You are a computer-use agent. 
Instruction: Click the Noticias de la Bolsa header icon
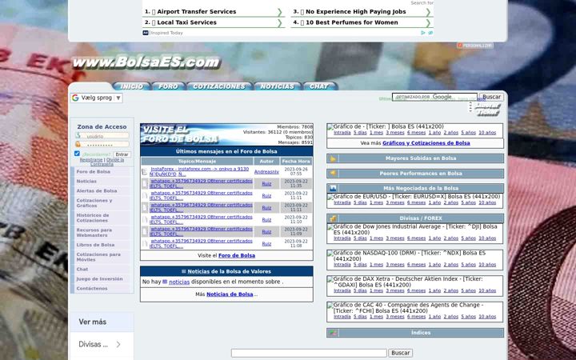click(184, 271)
